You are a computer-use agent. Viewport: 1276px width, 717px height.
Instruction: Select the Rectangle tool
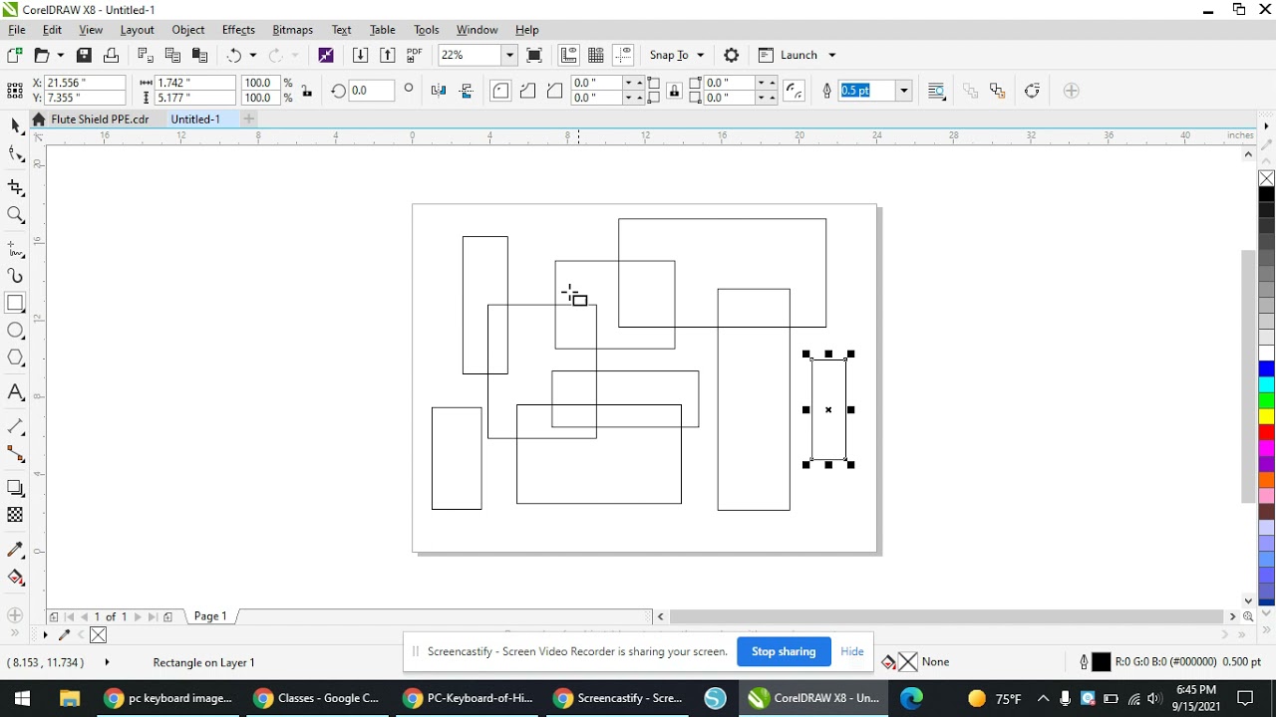[15, 304]
